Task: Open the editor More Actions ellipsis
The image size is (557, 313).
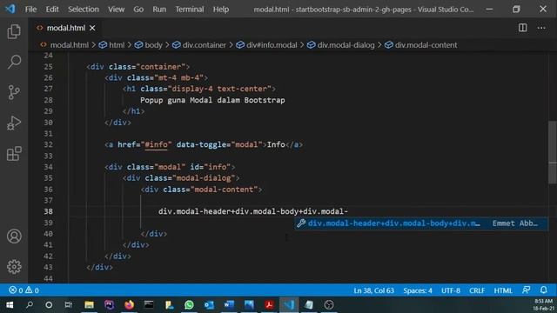Action: [x=541, y=28]
